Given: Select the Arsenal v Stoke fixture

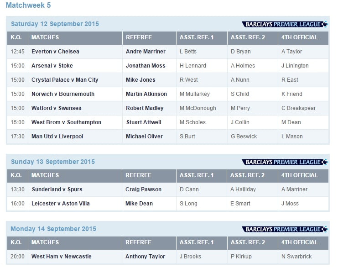Looking at the screenshot, I should coord(52,66).
